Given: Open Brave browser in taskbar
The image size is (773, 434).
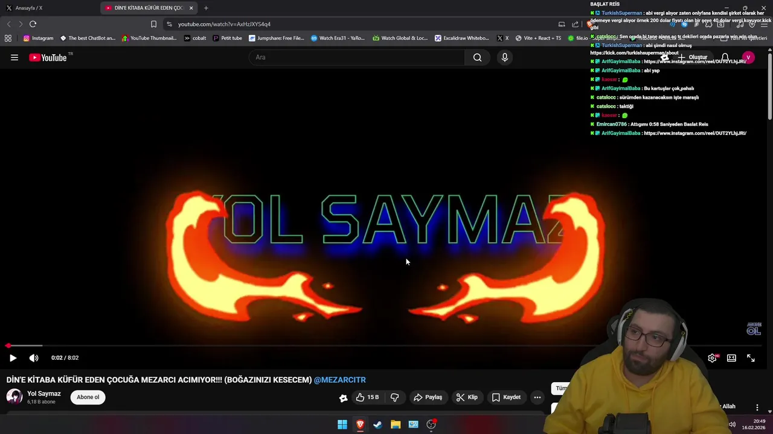Looking at the screenshot, I should click(360, 424).
